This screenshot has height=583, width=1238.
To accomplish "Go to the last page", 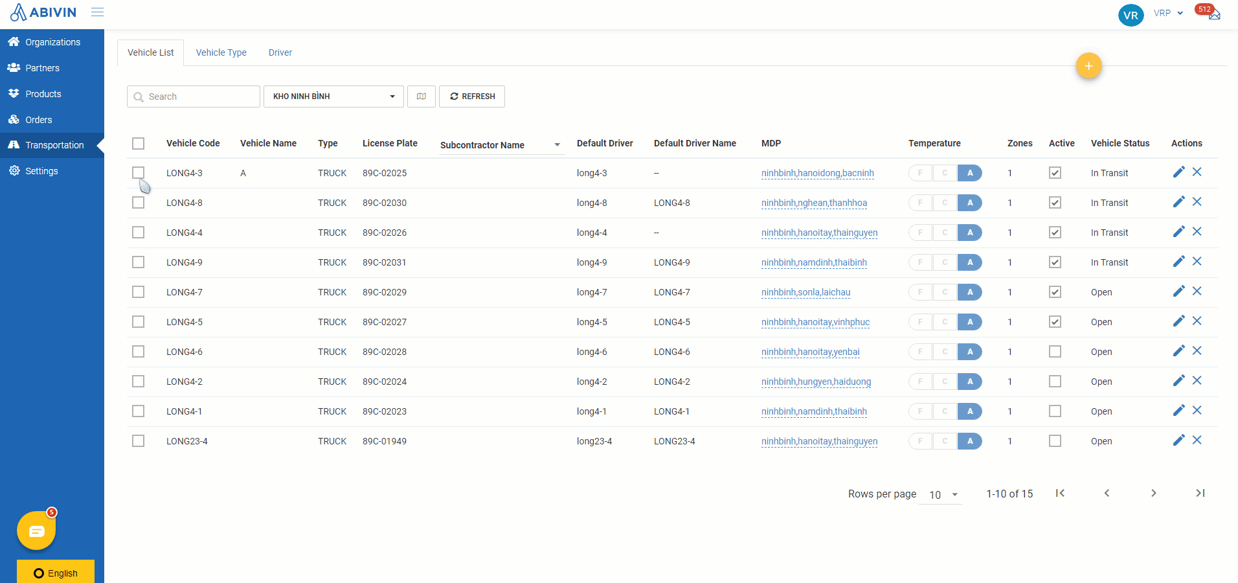I will [1200, 493].
